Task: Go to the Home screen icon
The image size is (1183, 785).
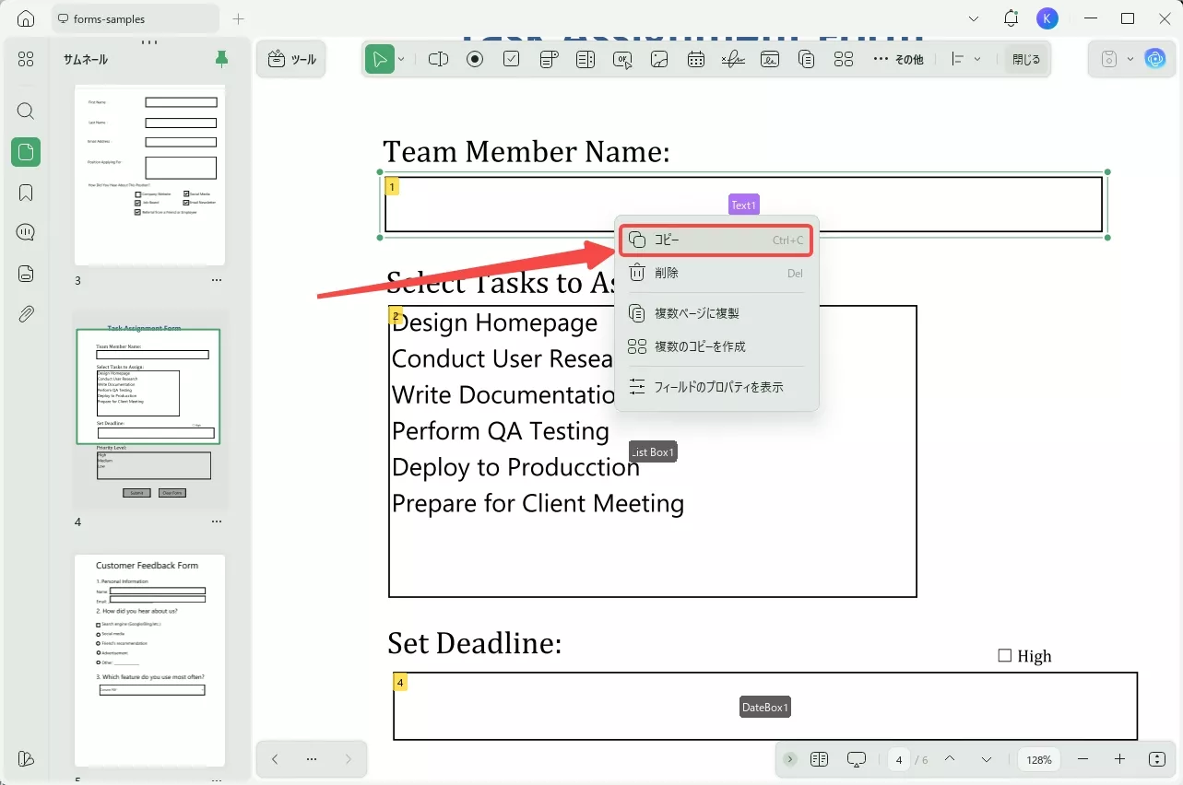Action: [26, 18]
